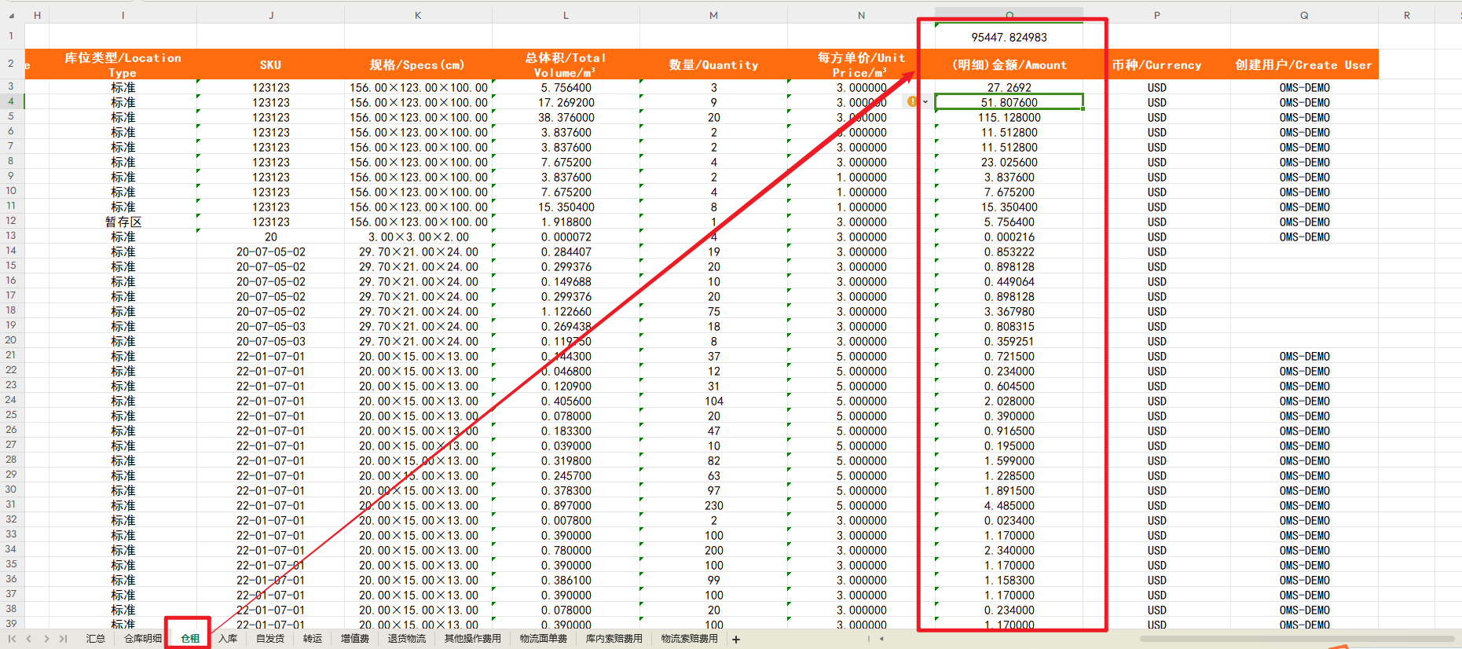Select column N header
This screenshot has width=1462, height=649.
[861, 15]
